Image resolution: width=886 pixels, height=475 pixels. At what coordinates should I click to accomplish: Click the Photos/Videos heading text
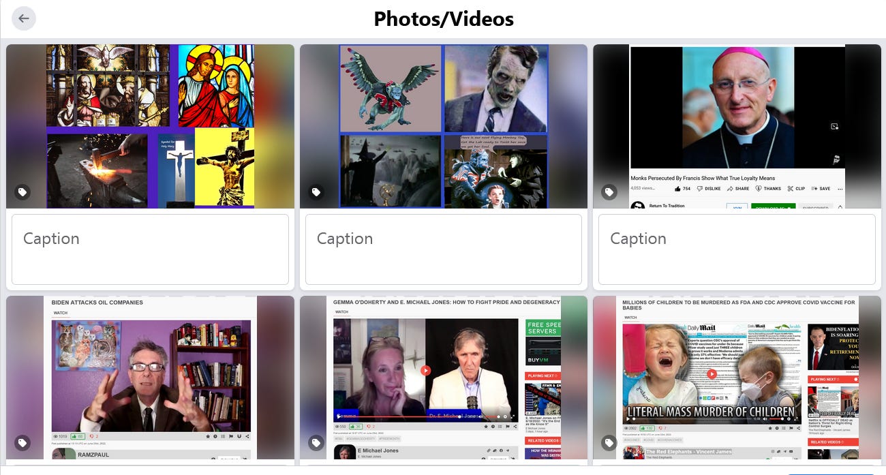coord(444,18)
